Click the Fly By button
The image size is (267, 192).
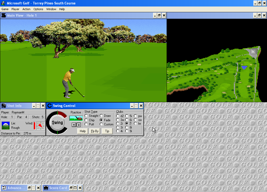(x=95, y=131)
